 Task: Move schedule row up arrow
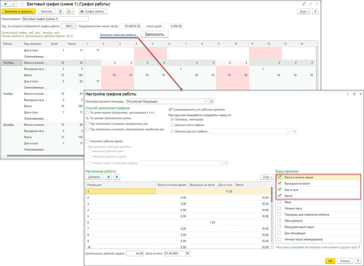[x=109, y=177]
